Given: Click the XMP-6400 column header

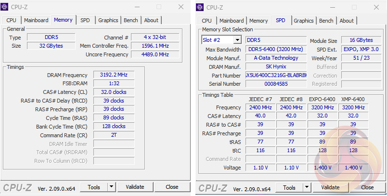Looking at the screenshot, I should coord(353,99).
